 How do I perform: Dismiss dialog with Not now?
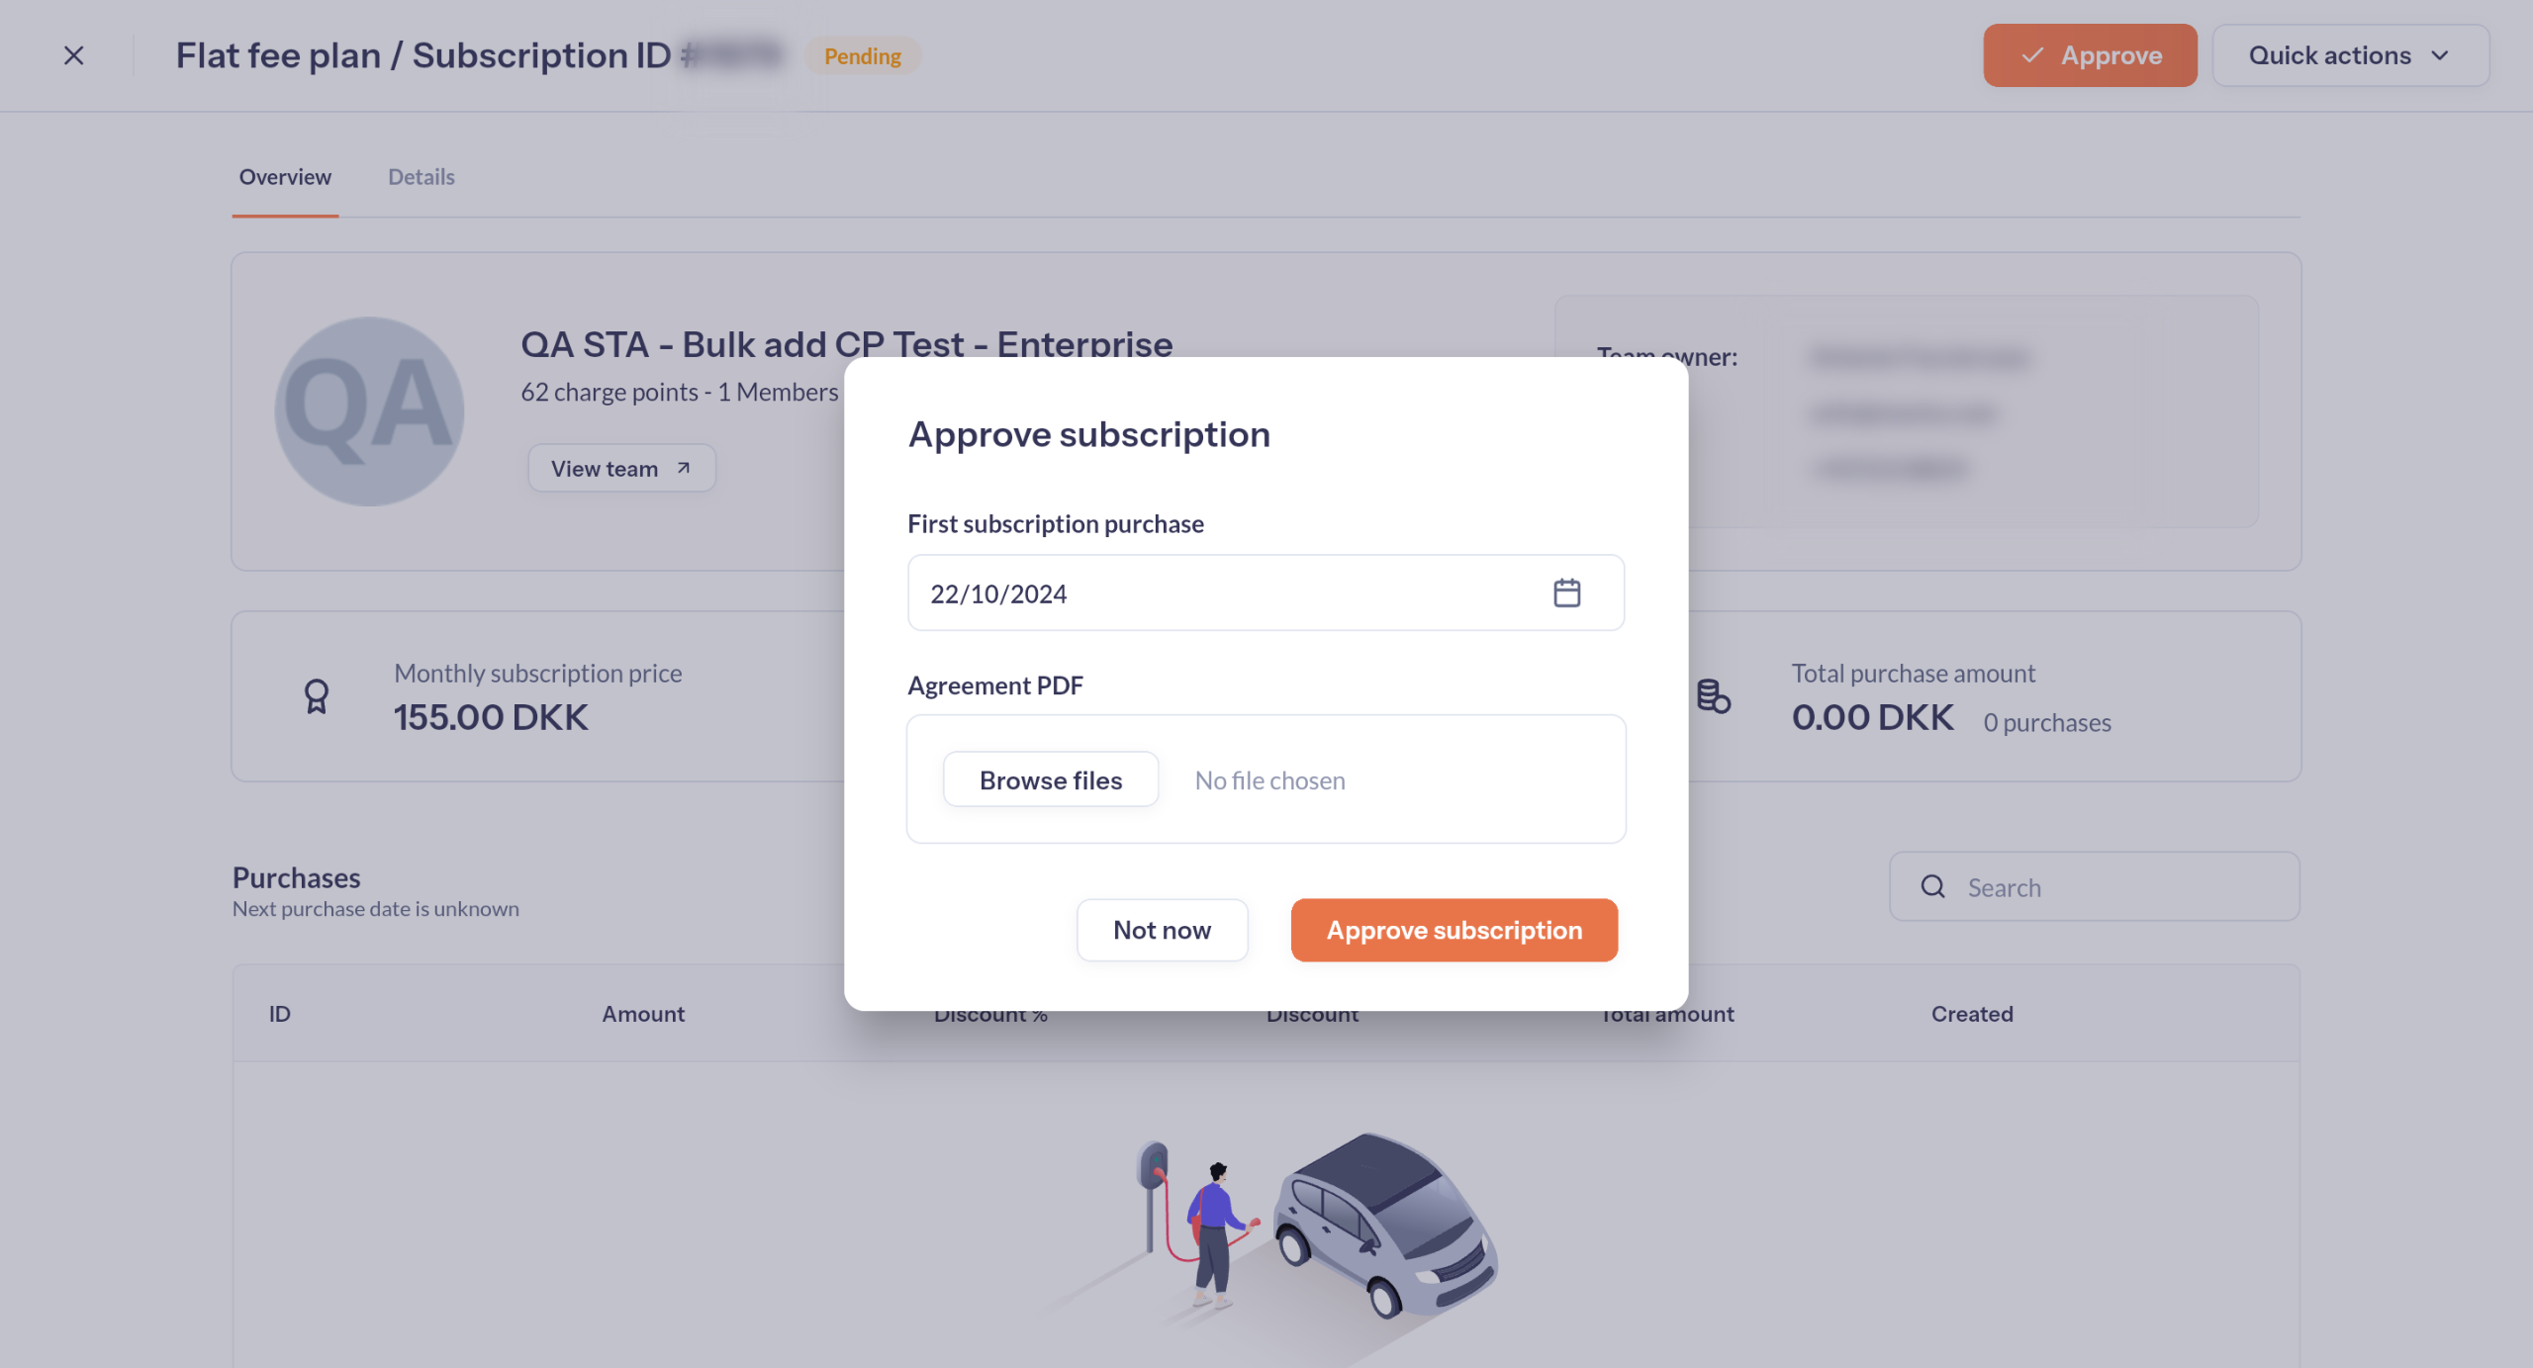click(x=1162, y=930)
